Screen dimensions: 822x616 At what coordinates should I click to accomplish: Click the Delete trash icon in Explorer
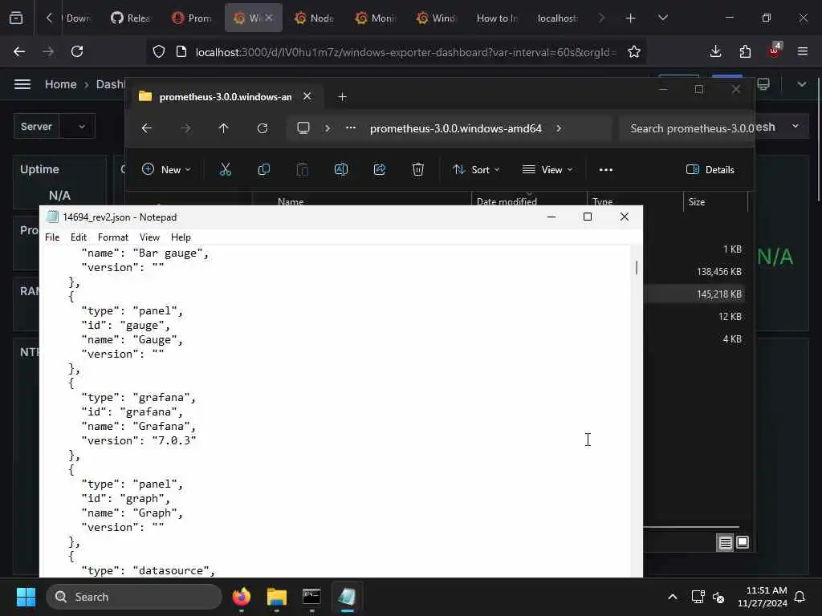click(x=417, y=169)
